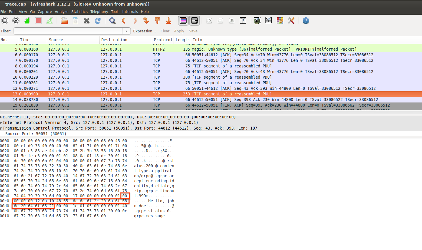Open the Telephony menu
The width and height of the screenshot is (422, 250).
99,12
